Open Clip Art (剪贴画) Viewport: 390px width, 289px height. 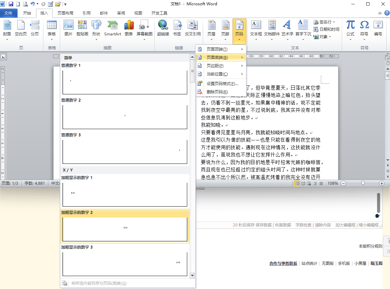tap(82, 28)
